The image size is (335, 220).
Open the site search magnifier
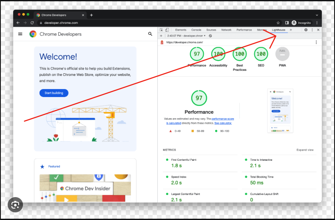(150, 34)
